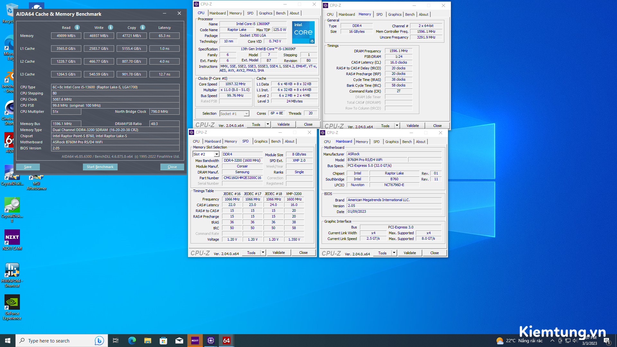Click the taskbar clock and date
This screenshot has width=617, height=347.
pyautogui.click(x=590, y=341)
